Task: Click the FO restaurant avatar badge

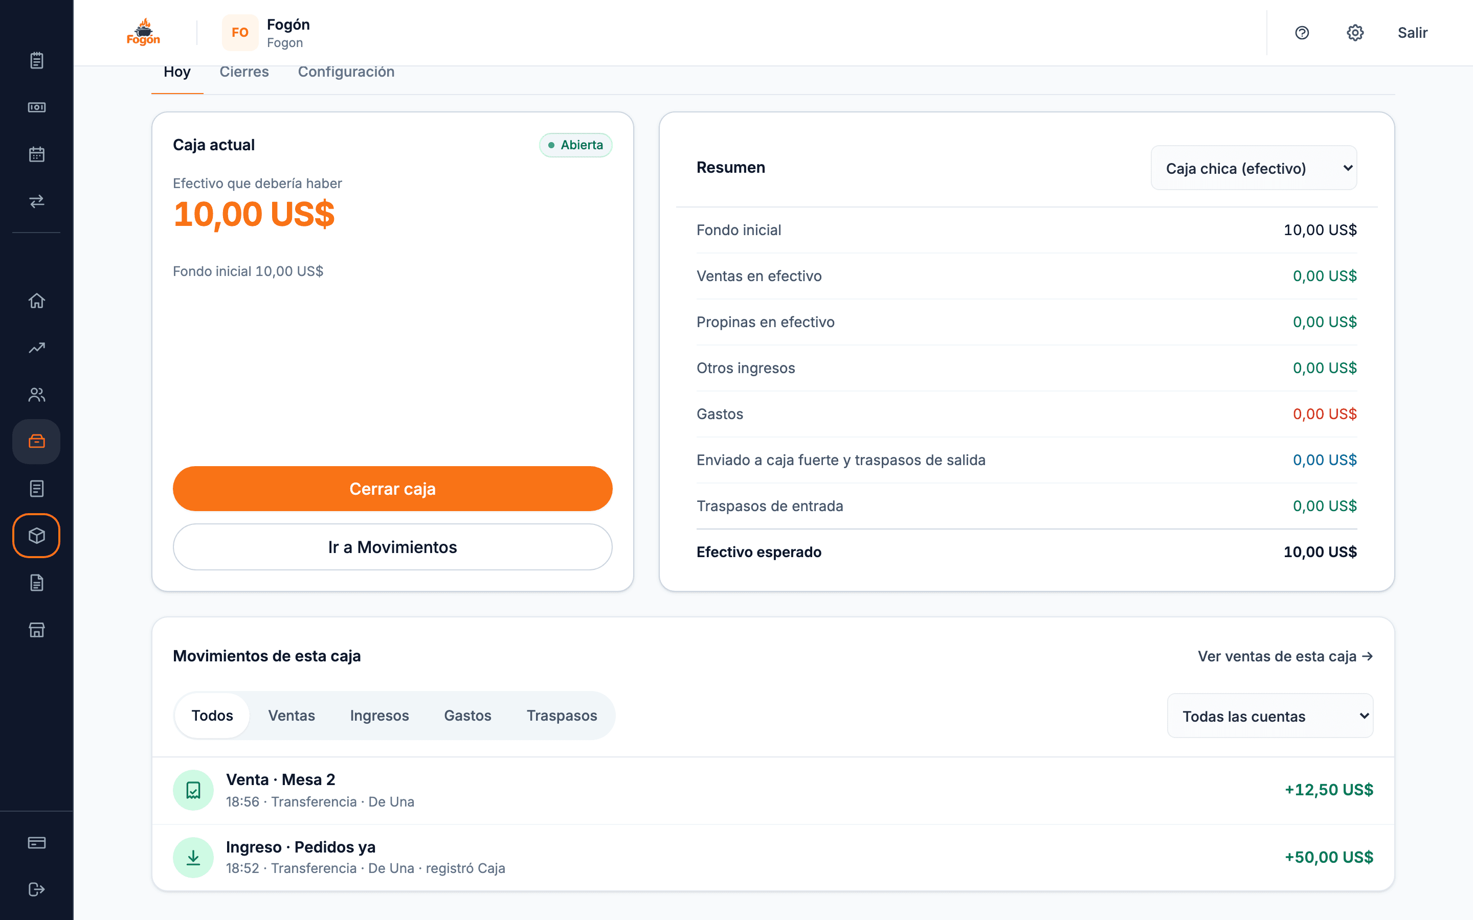Action: click(x=240, y=33)
